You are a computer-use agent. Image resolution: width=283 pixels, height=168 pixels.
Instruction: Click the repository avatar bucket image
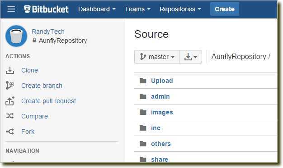[x=16, y=36]
